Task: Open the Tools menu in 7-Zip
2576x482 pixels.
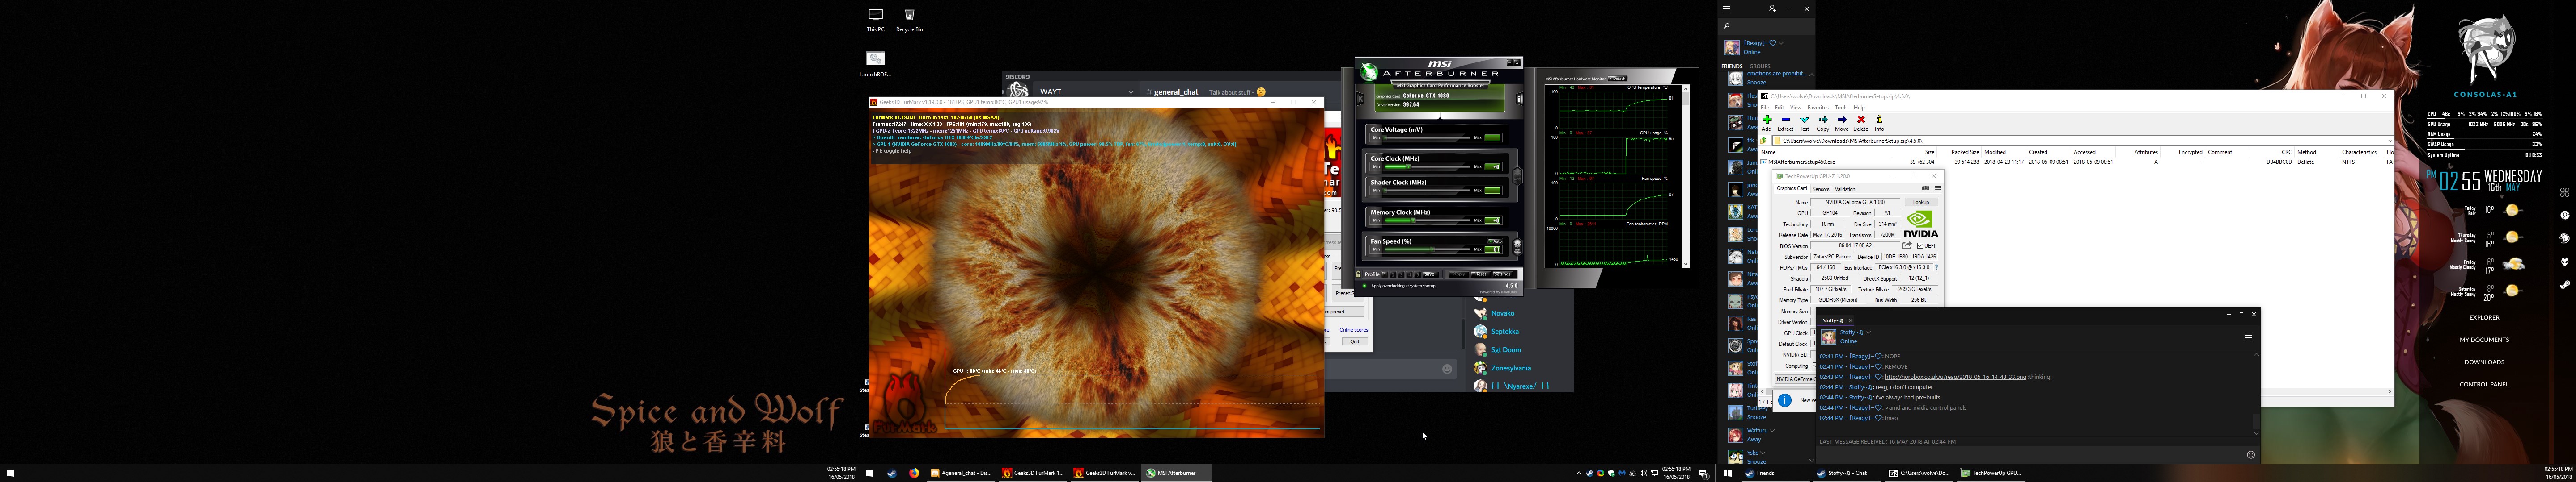Action: [1841, 108]
